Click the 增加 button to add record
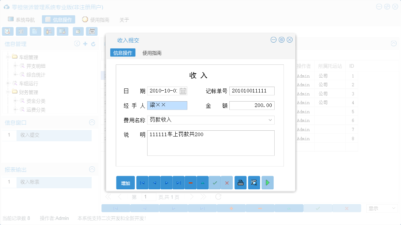The width and height of the screenshot is (401, 225). pos(125,182)
